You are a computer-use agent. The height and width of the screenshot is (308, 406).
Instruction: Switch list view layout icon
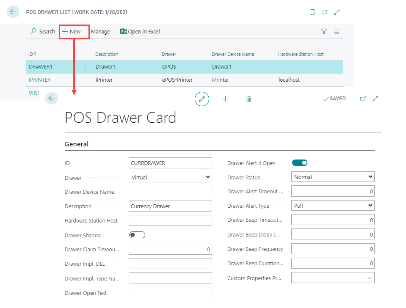(336, 32)
